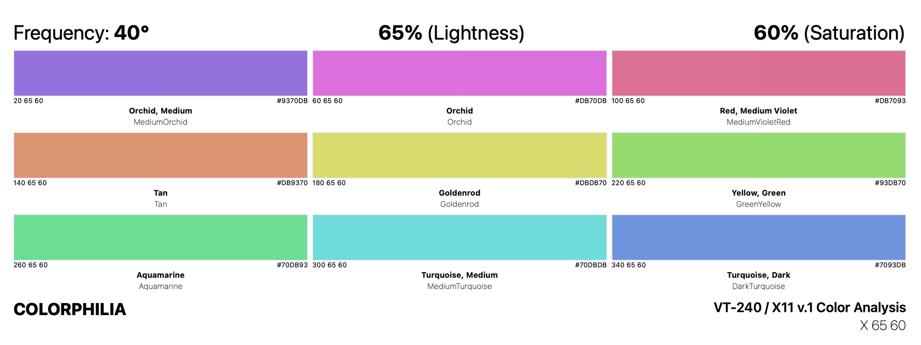Select the Goldenrod yellow swatch
Image resolution: width=921 pixels, height=345 pixels.
click(459, 155)
